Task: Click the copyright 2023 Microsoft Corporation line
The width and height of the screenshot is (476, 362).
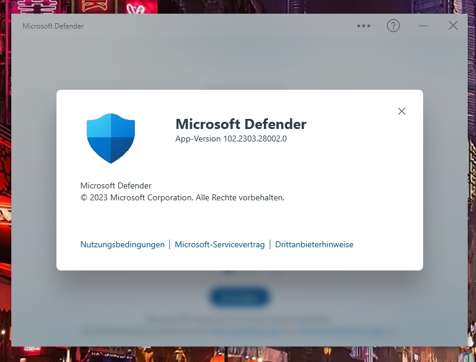Action: click(182, 198)
